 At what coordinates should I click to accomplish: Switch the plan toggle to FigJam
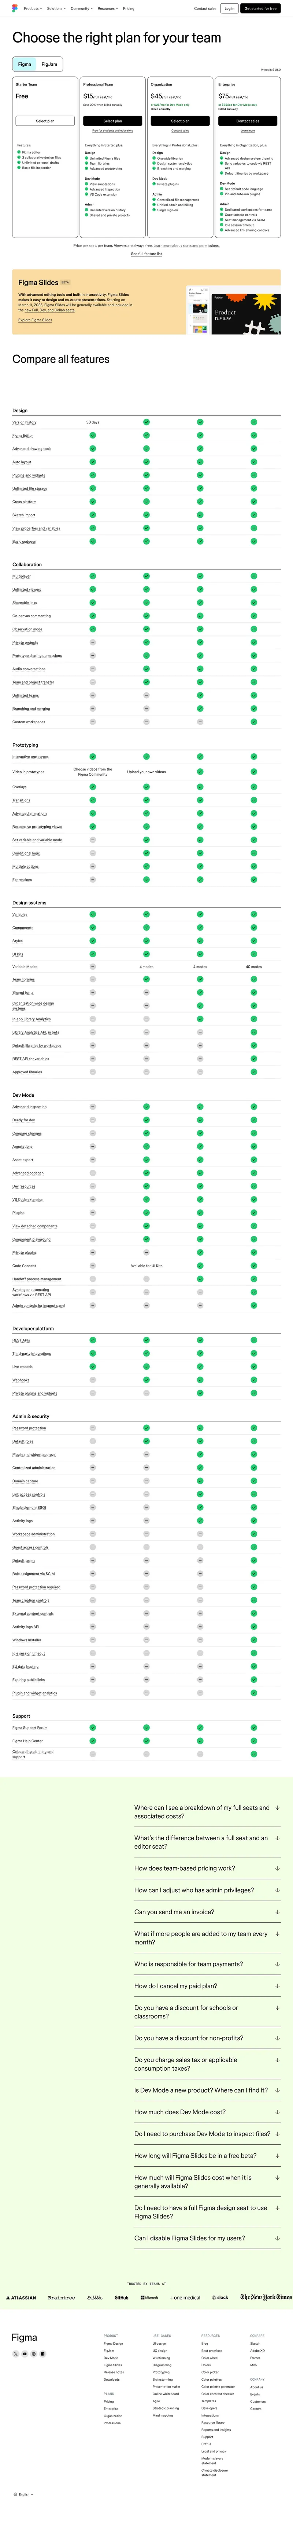(49, 65)
